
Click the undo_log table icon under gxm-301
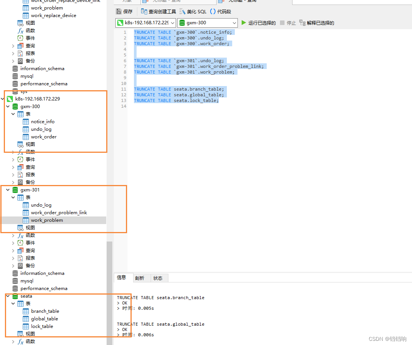(26, 205)
